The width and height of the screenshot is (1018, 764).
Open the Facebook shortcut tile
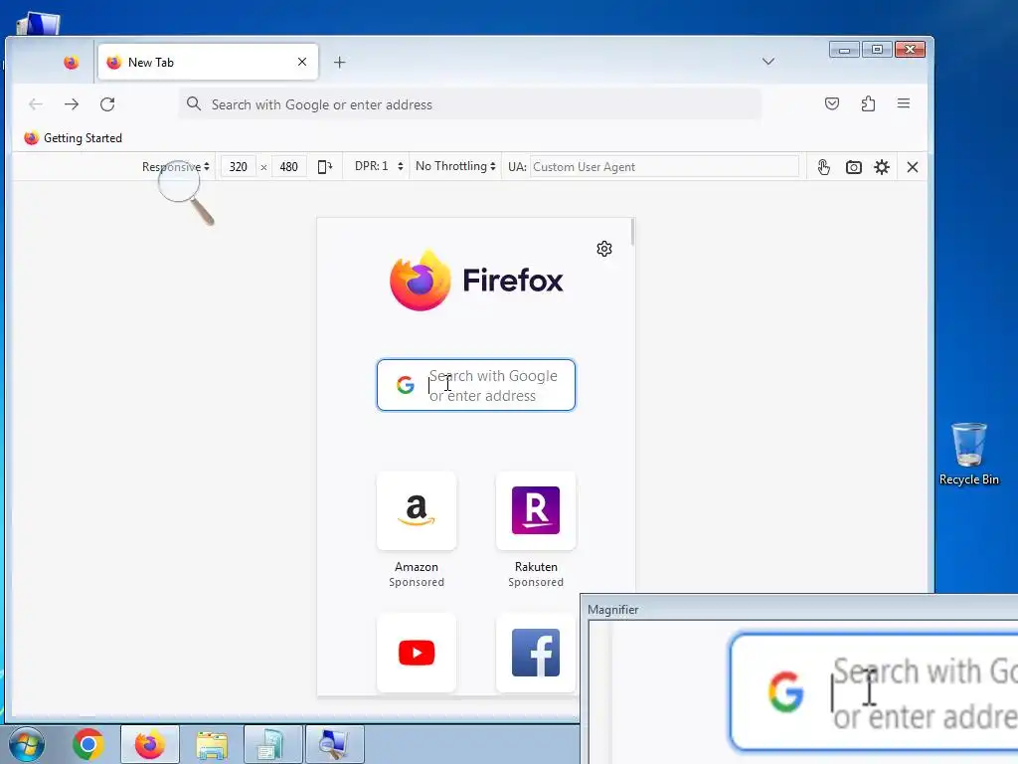coord(536,653)
